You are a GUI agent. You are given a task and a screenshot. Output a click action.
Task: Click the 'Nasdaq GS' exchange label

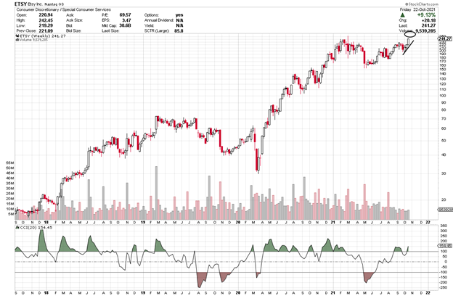54,4
